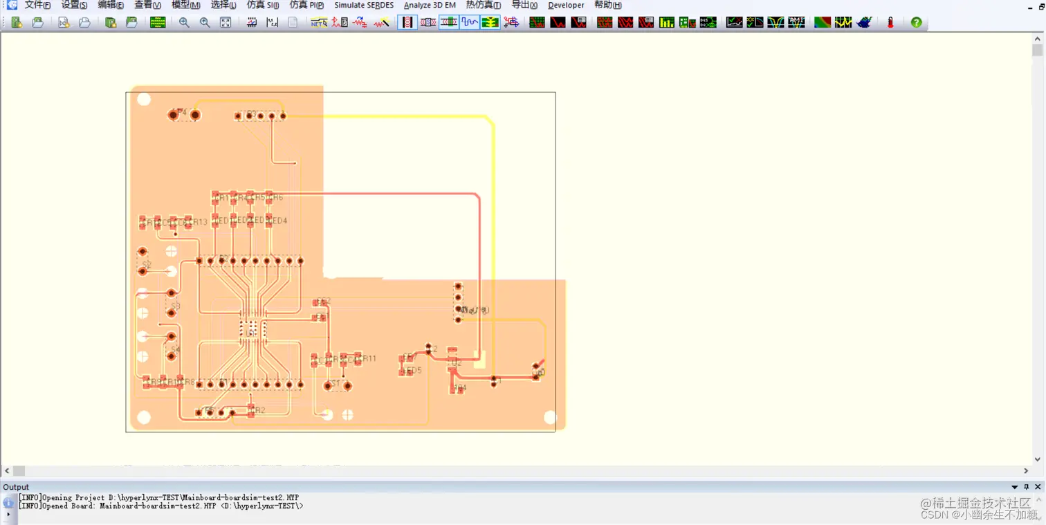Screen dimensions: 1046x525
Task: Toggle the highlighted blue waveform display button
Action: tap(470, 23)
